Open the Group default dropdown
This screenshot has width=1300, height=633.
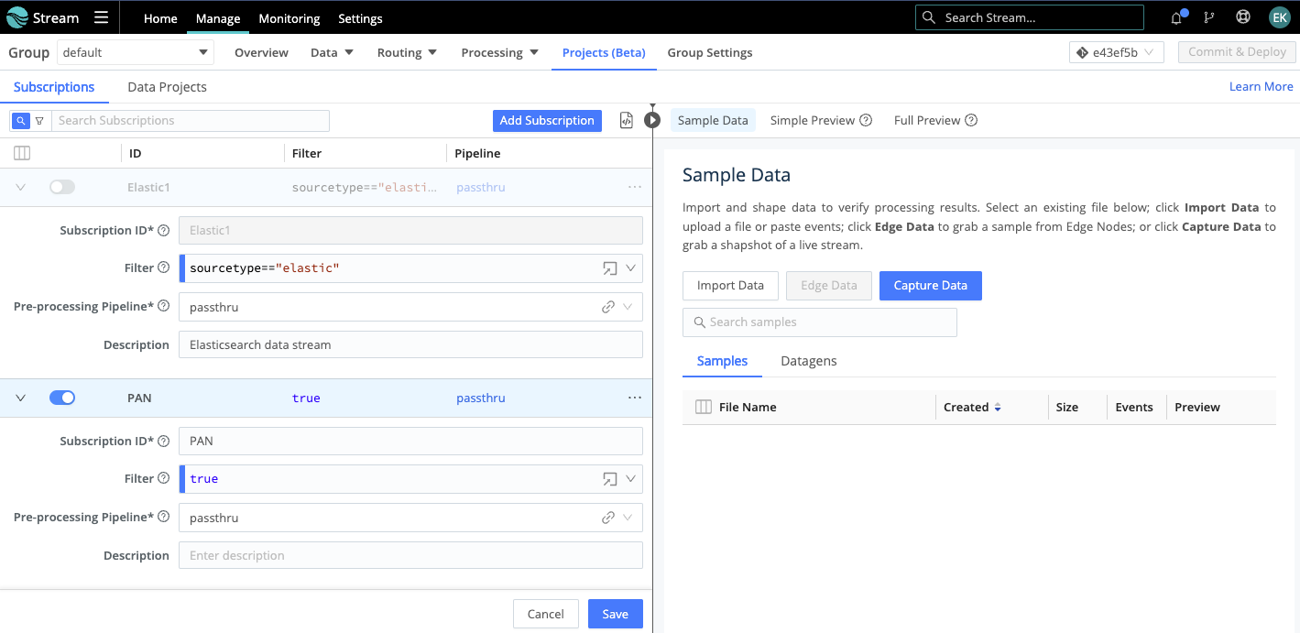tap(136, 52)
